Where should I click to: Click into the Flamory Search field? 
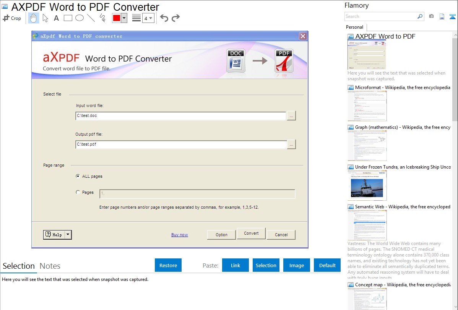[381, 16]
